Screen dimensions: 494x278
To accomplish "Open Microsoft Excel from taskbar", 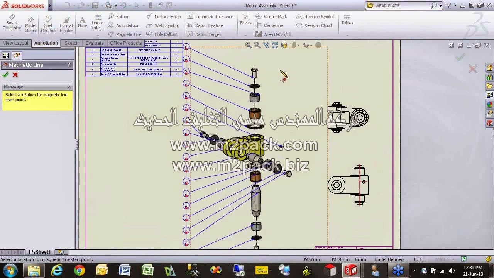I will click(x=147, y=270).
